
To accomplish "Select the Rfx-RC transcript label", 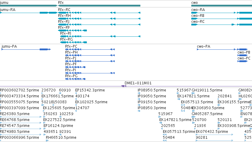I will pos(64,10).
